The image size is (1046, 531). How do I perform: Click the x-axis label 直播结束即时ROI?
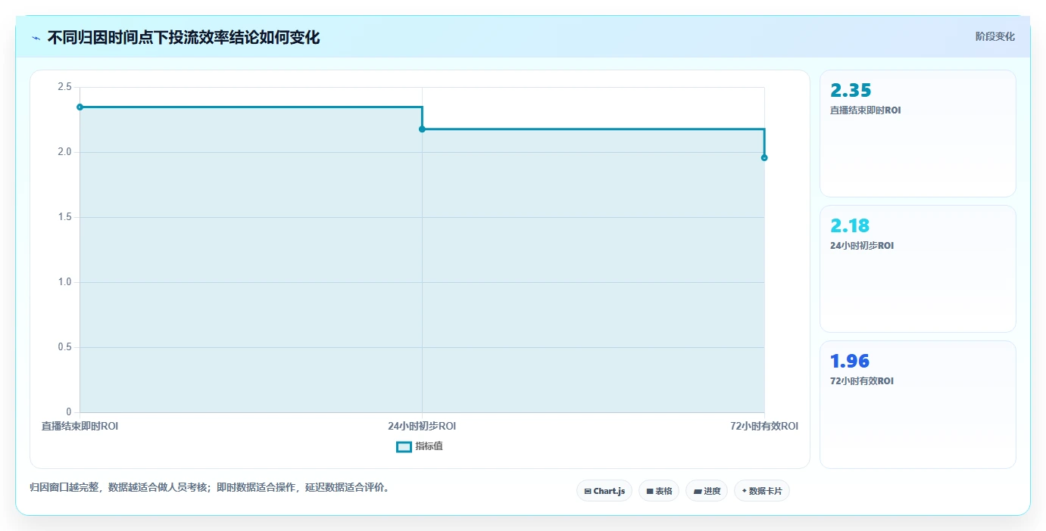80,426
